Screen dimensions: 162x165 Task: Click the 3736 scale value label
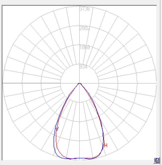84,9
